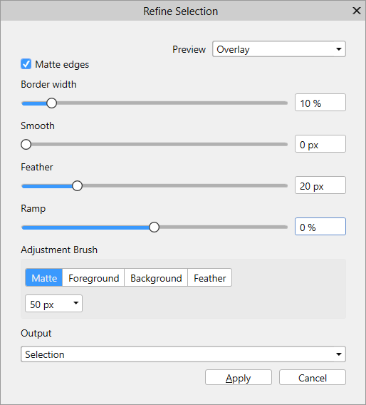Click the Ramp slider handle

[154, 227]
